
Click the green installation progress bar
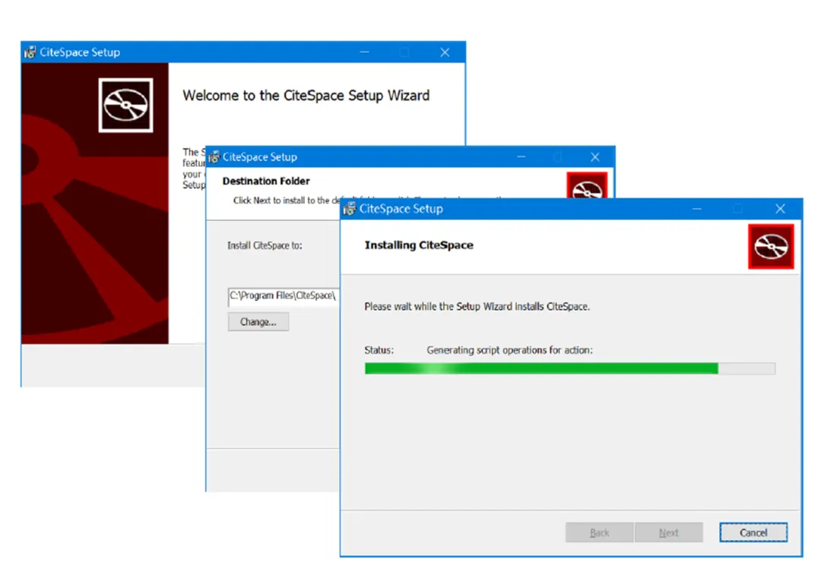pyautogui.click(x=569, y=369)
